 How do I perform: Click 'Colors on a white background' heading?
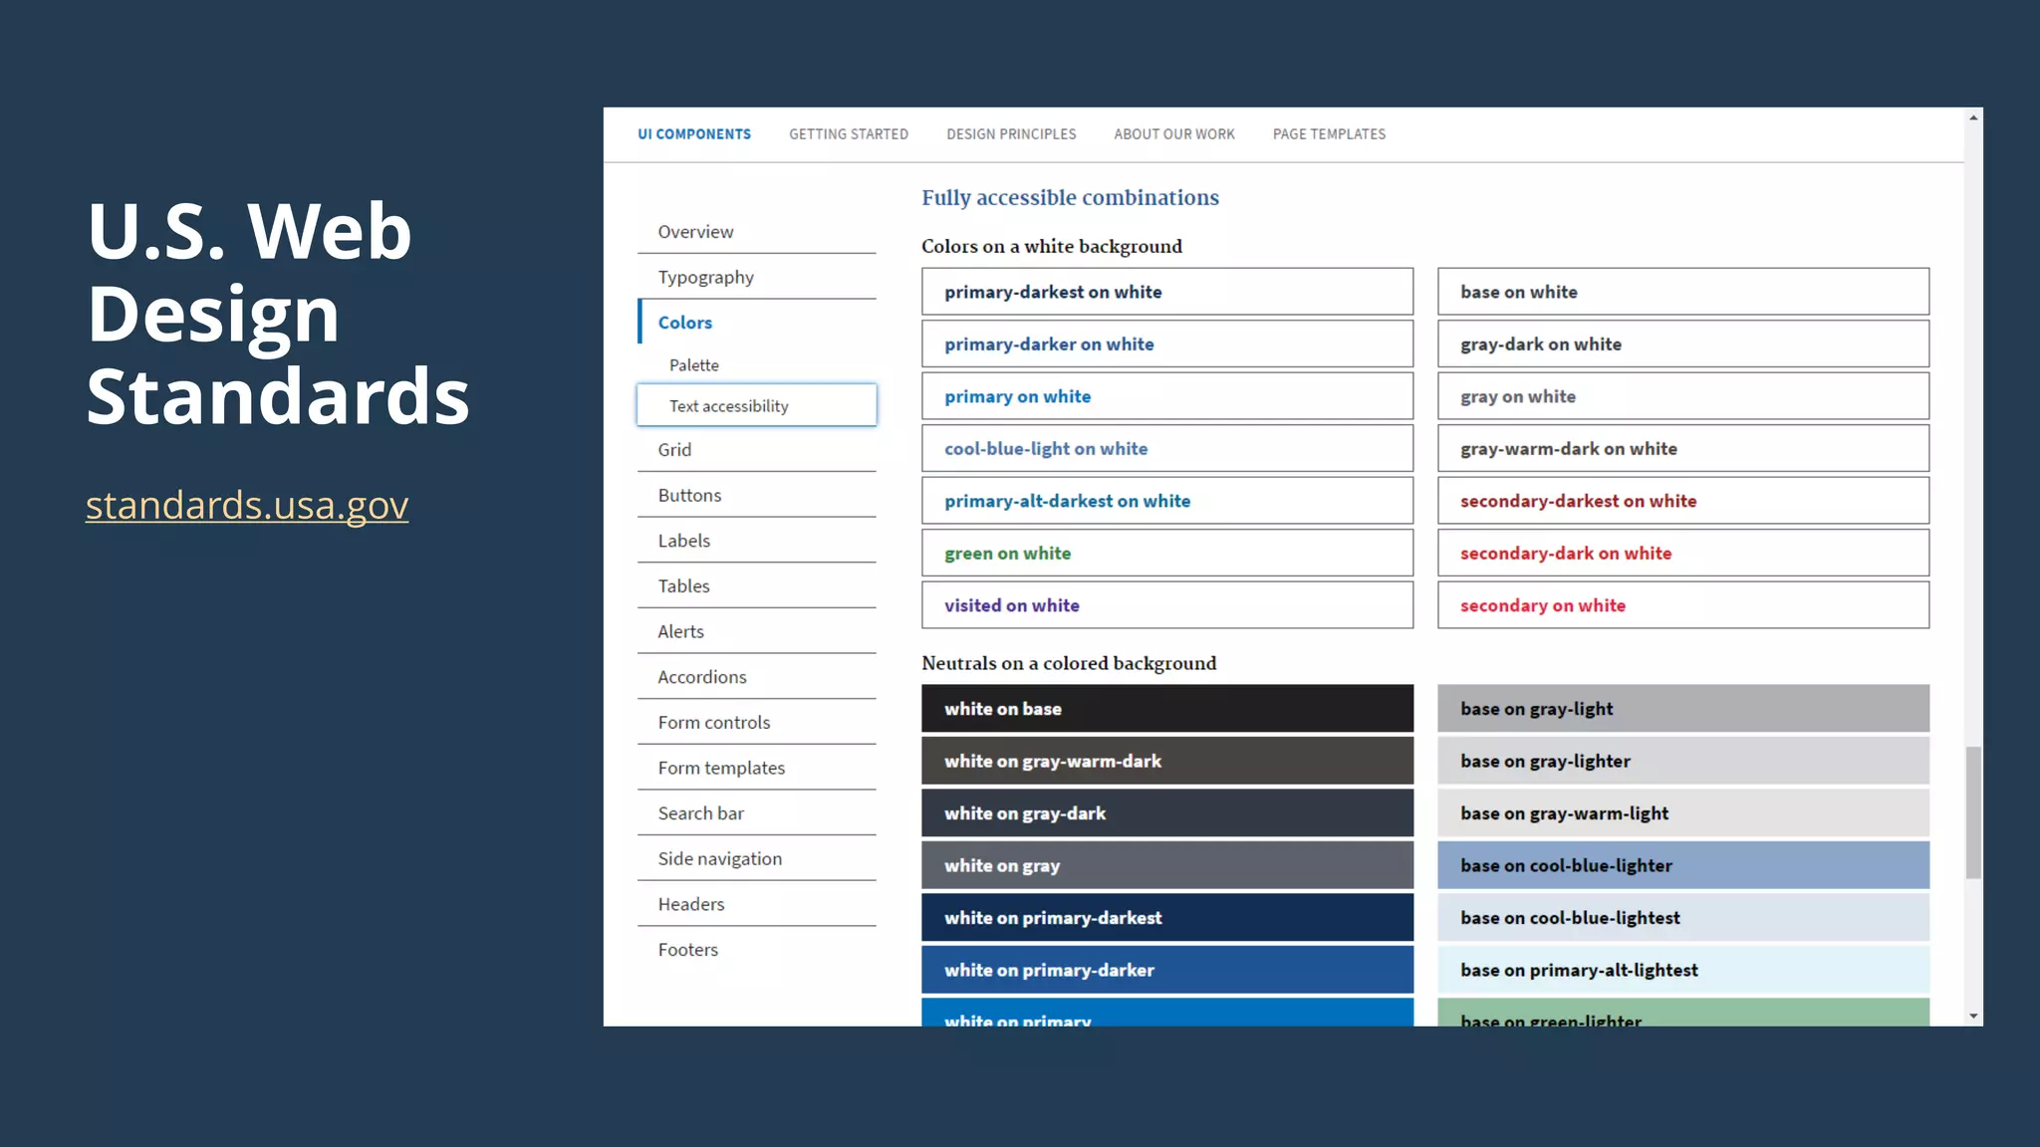(1052, 247)
